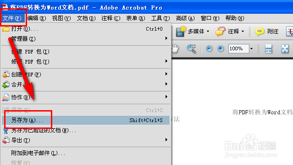Expand the 合并 submenu arrow
The image size is (293, 165).
[166, 84]
